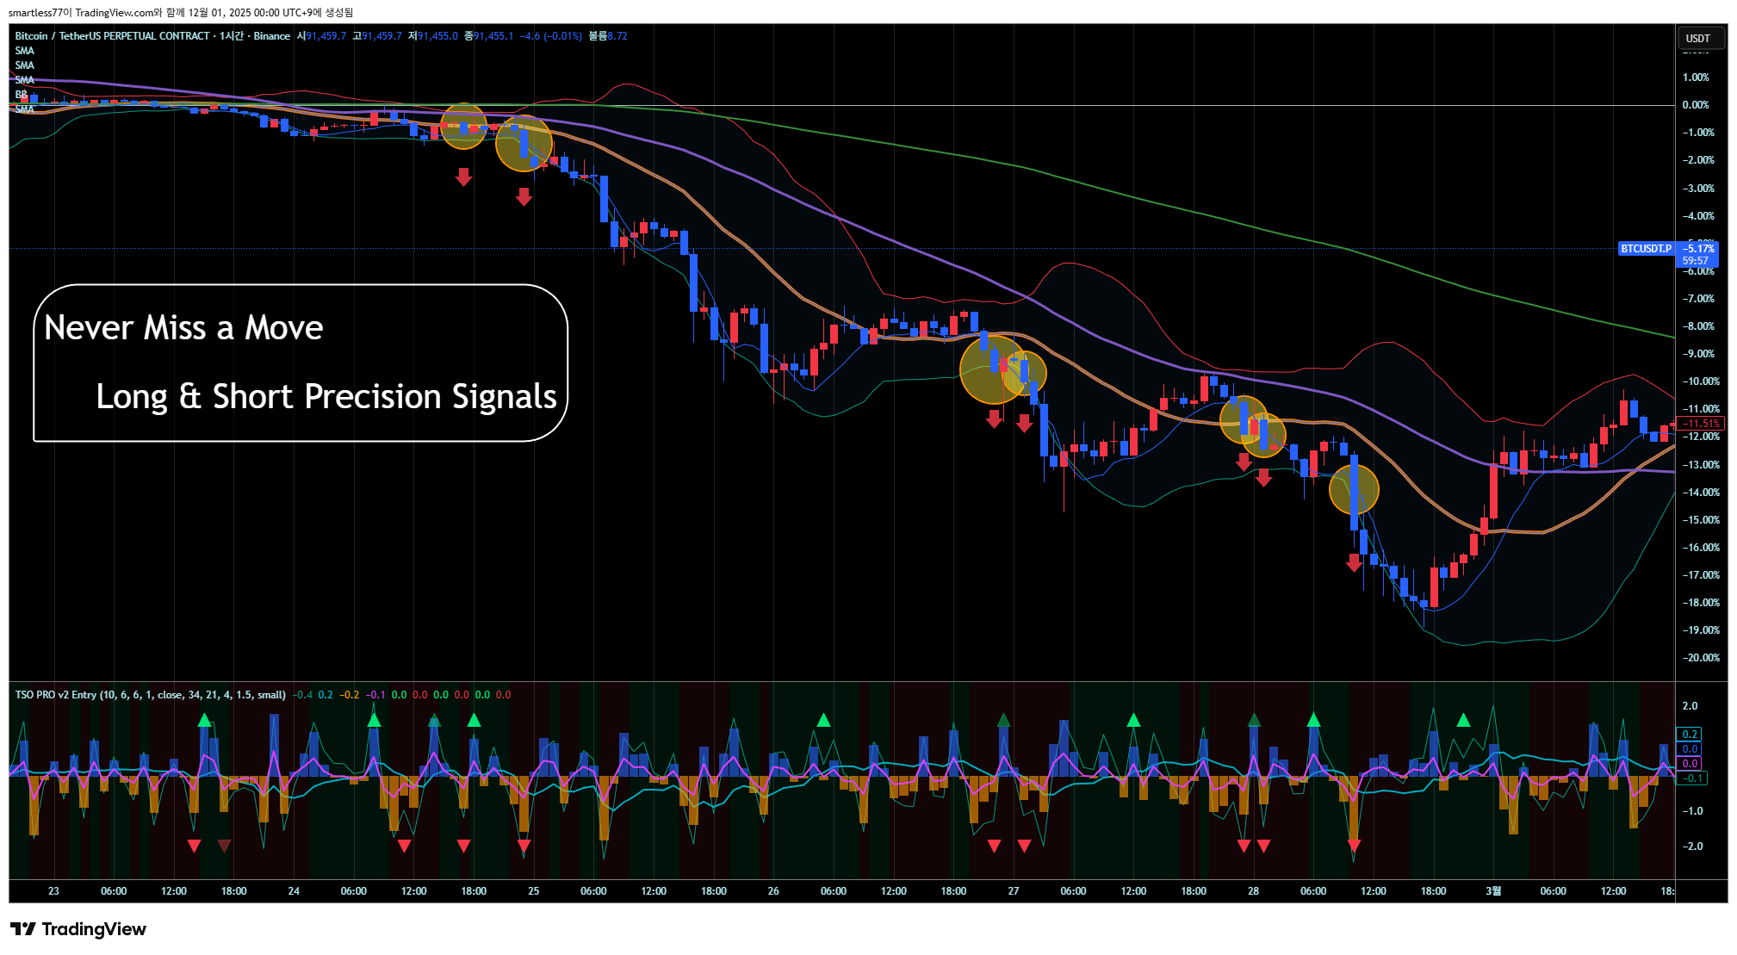This screenshot has width=1737, height=955.
Task: Open the USDT currency selector
Action: [x=1699, y=39]
